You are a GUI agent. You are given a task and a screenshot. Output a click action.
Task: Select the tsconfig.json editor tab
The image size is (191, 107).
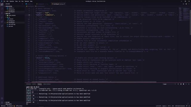tap(58, 4)
